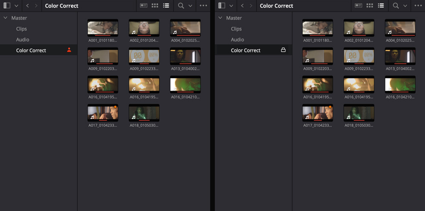
Task: Switch left panel to metadata view
Action: click(x=144, y=6)
